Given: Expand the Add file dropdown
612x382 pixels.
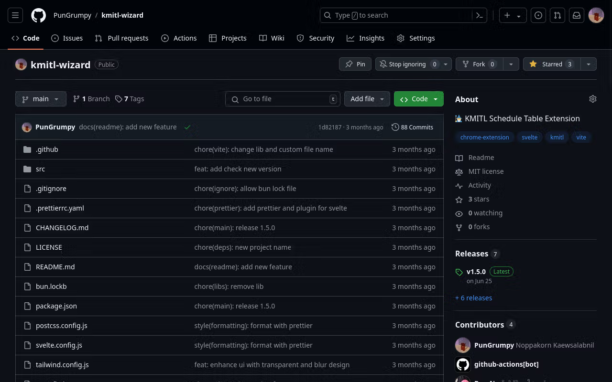Looking at the screenshot, I should pos(367,99).
